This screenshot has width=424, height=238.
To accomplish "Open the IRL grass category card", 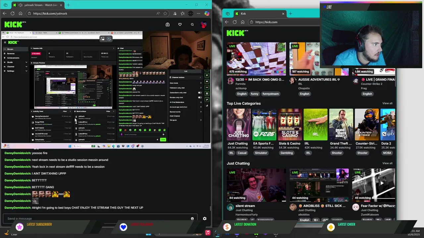I will [315, 125].
